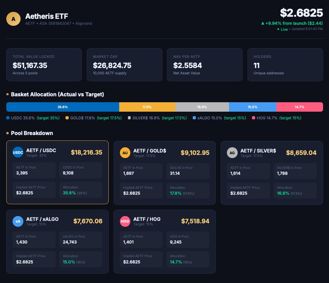The image size is (329, 283).
Task: Click the HOG legend color square
Action: click(253, 118)
